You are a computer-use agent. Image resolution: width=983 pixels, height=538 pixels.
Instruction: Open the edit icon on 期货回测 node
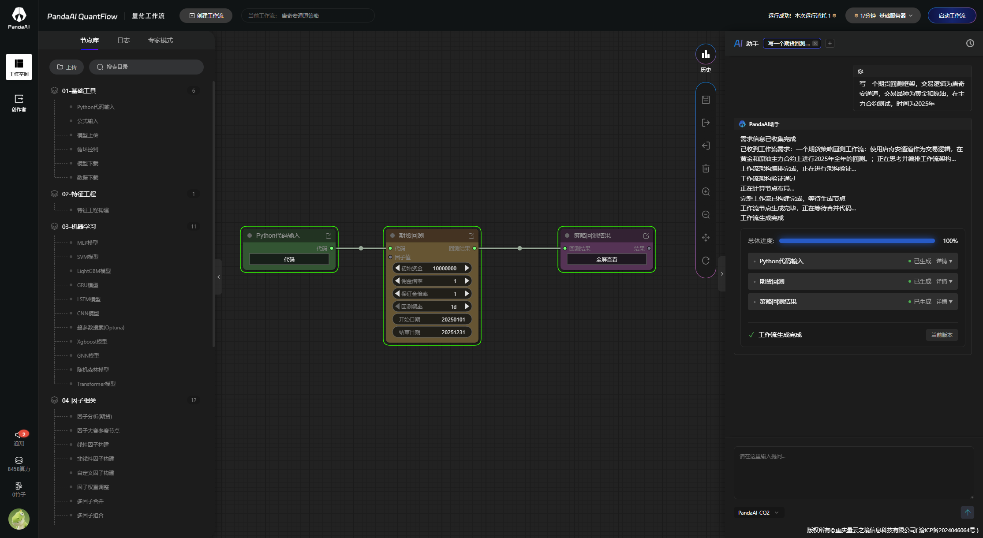[471, 236]
